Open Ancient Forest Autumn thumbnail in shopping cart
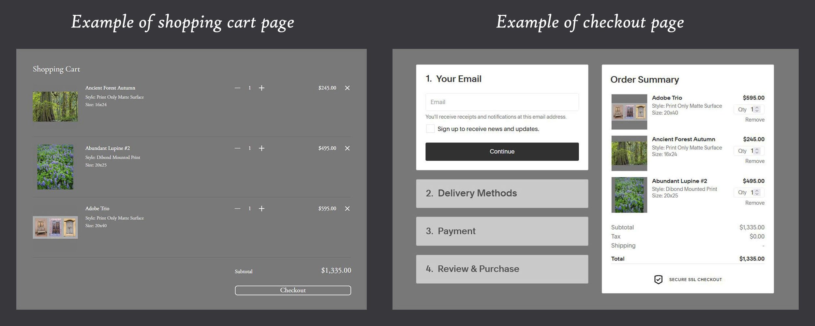815x326 pixels. click(55, 107)
